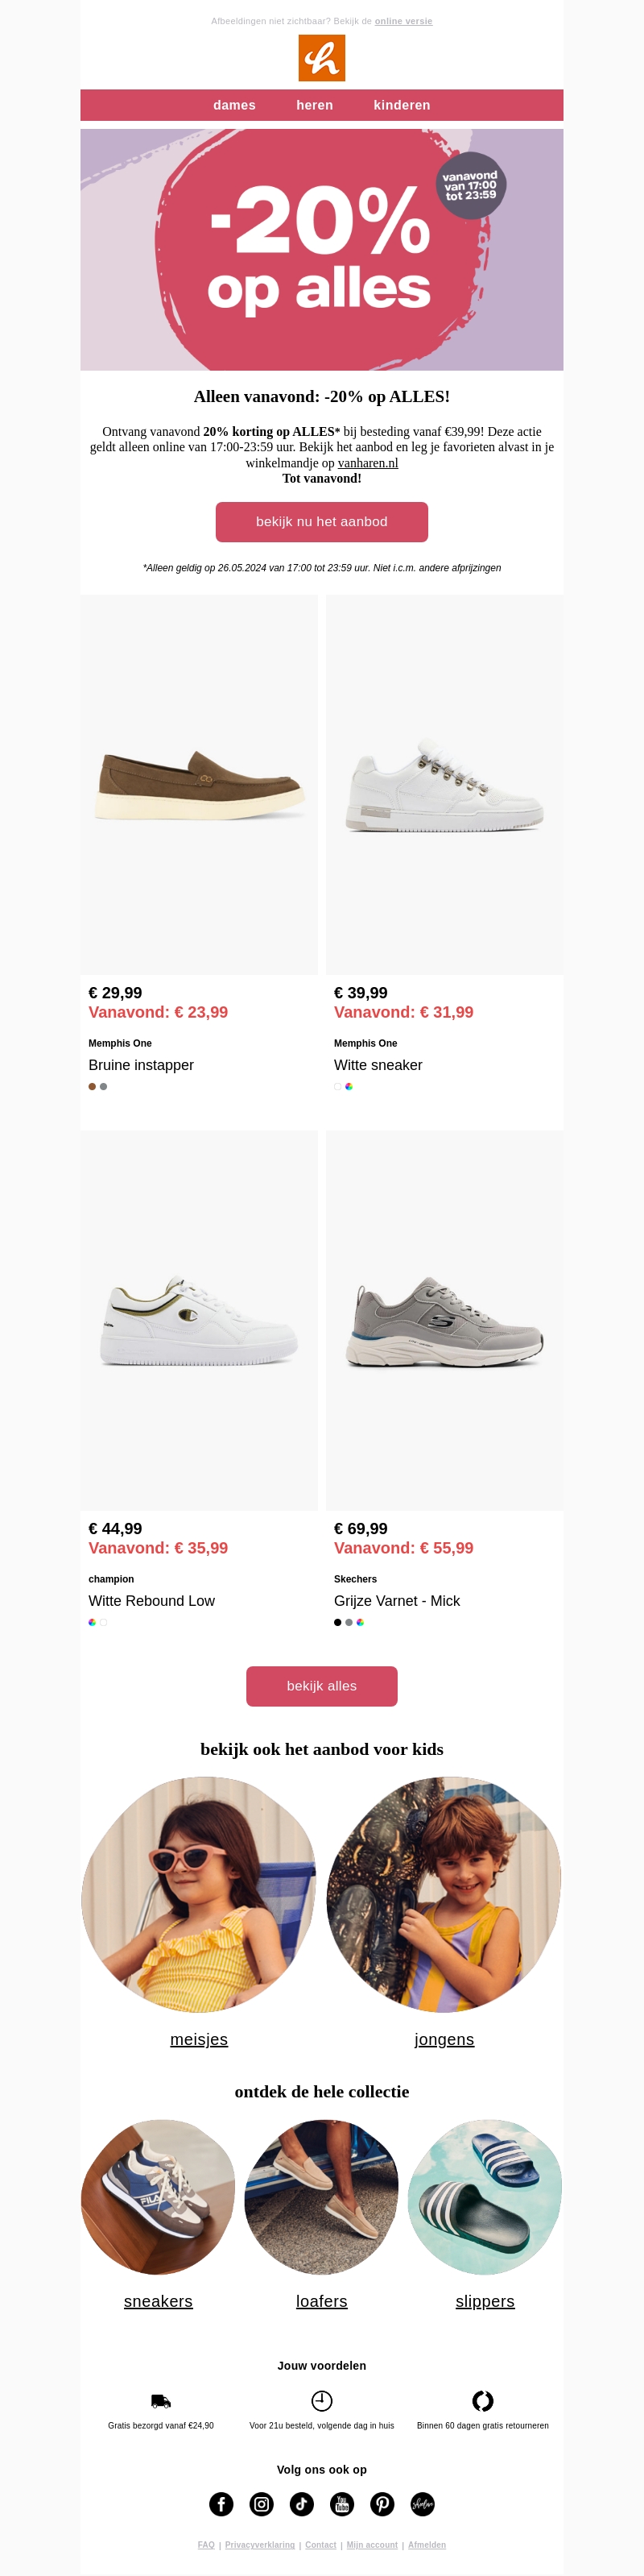The width and height of the screenshot is (644, 2576).
Task: Click the vanHaren logo at the top
Action: pos(321,58)
